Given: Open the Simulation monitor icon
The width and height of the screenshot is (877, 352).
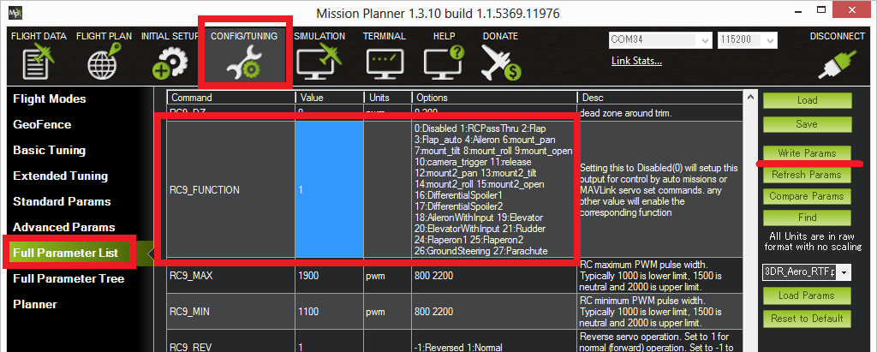Looking at the screenshot, I should click(319, 63).
